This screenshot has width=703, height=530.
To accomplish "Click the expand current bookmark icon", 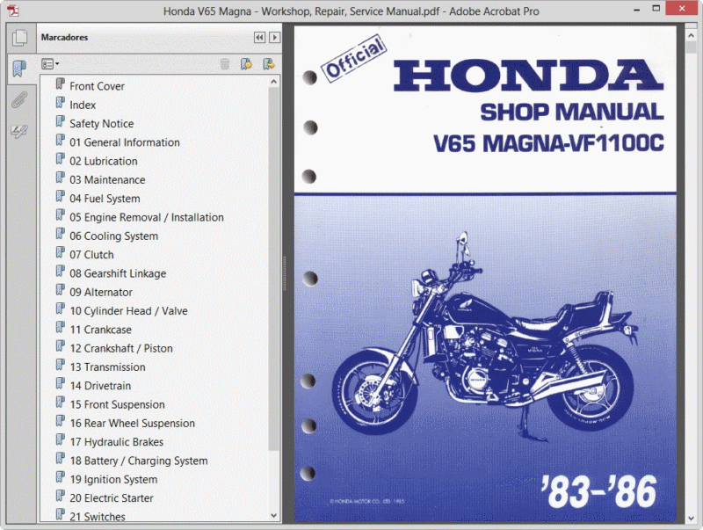I will (x=269, y=64).
